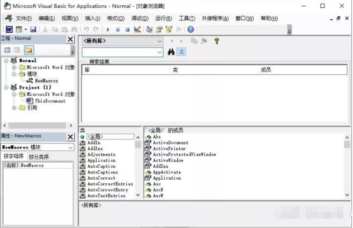Image resolution: width=353 pixels, height=228 pixels.
Task: Select AppActivate in the members list
Action: [x=167, y=172]
